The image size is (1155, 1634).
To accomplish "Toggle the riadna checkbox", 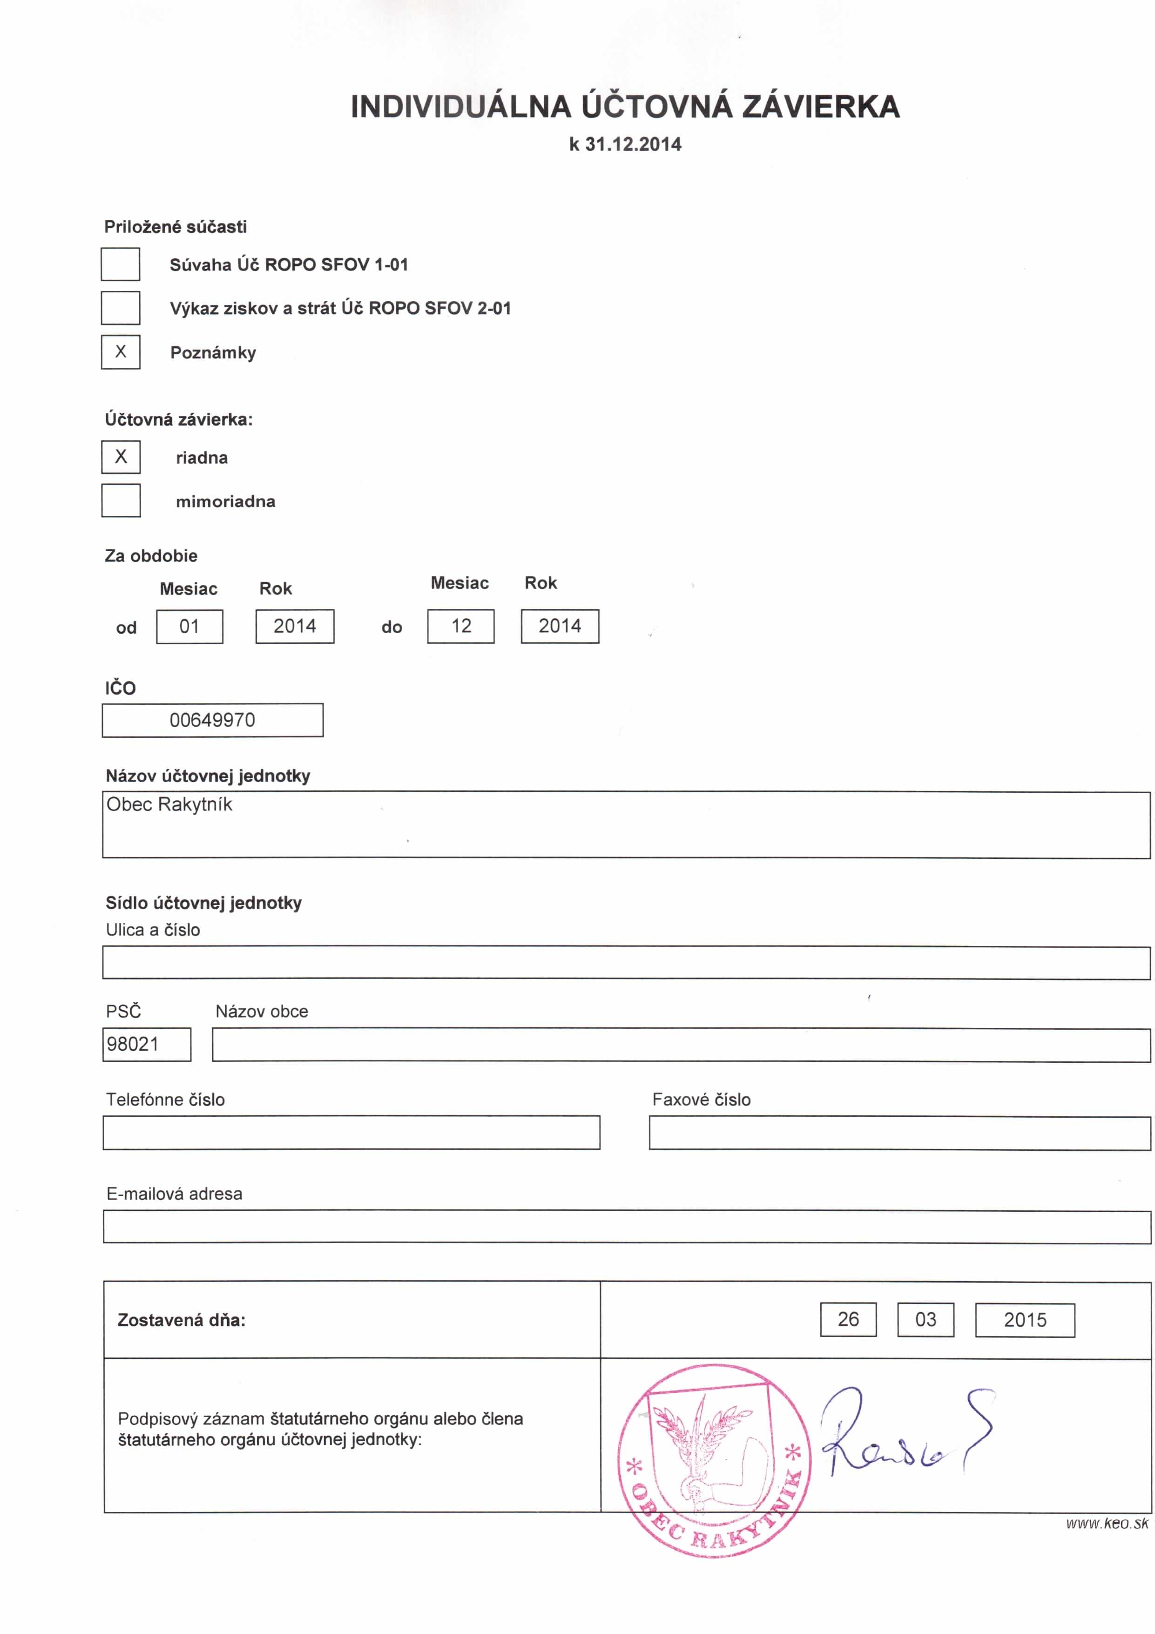I will click(x=121, y=457).
